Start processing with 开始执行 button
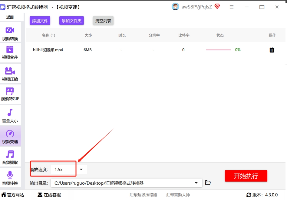The height and width of the screenshot is (200, 287). tap(246, 176)
